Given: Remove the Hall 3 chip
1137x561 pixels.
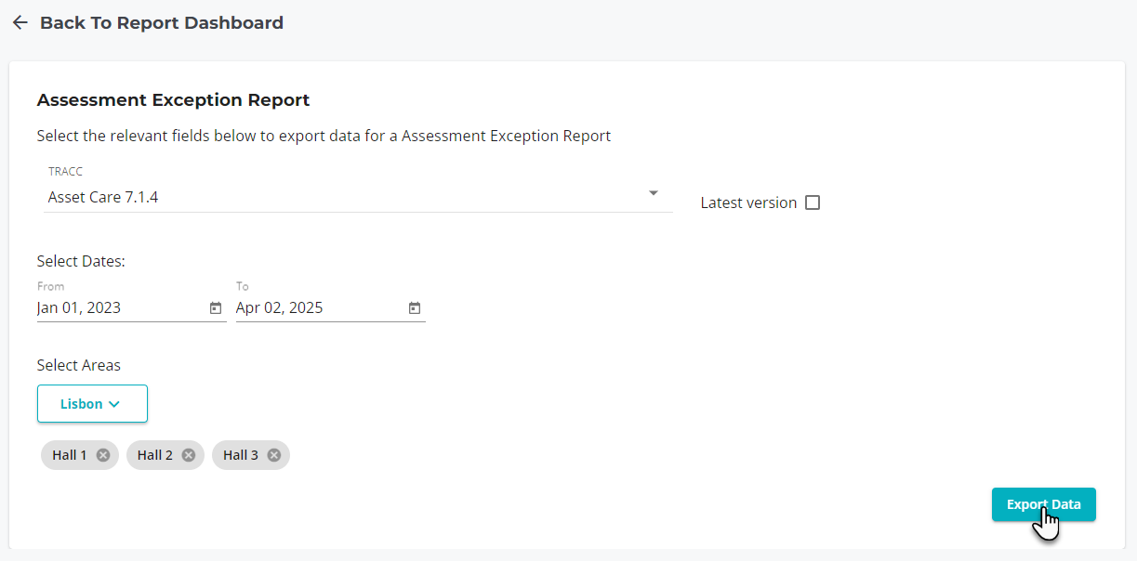Looking at the screenshot, I should 274,455.
